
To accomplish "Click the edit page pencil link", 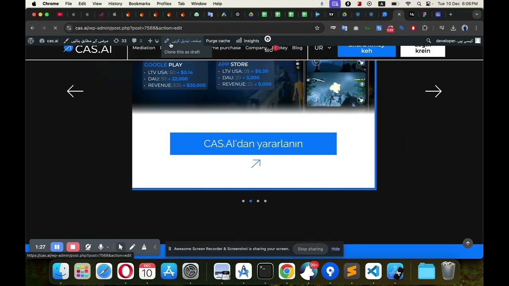I will (x=183, y=41).
